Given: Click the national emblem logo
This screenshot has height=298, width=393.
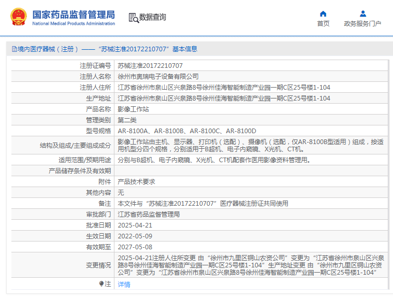Looking at the screenshot, I should (x=19, y=17).
